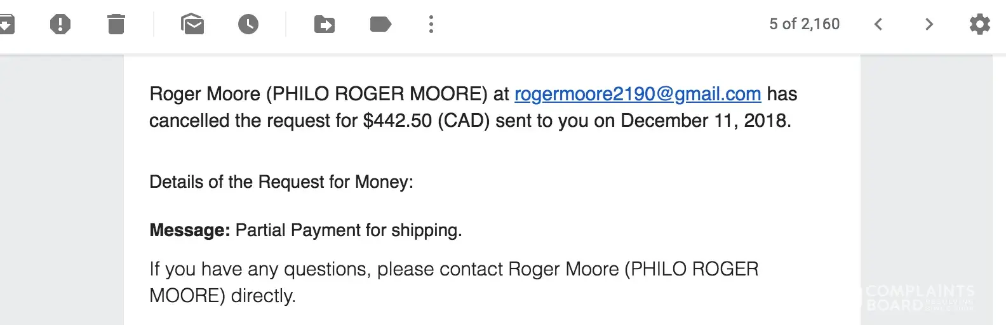Archive this email conversation
Image resolution: width=1006 pixels, height=325 pixels.
(x=6, y=24)
